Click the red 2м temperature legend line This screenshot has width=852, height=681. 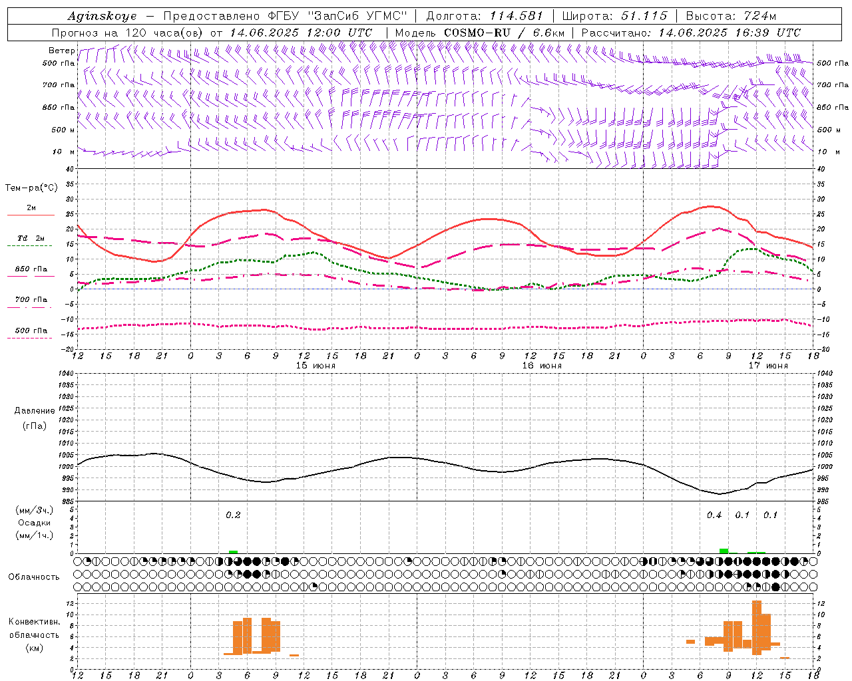pyautogui.click(x=31, y=215)
